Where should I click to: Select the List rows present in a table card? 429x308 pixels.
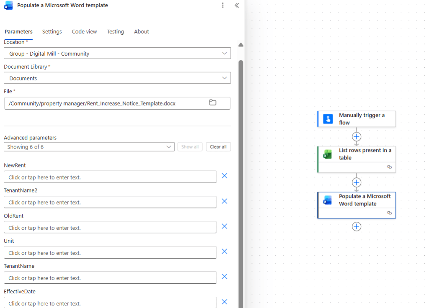point(357,159)
